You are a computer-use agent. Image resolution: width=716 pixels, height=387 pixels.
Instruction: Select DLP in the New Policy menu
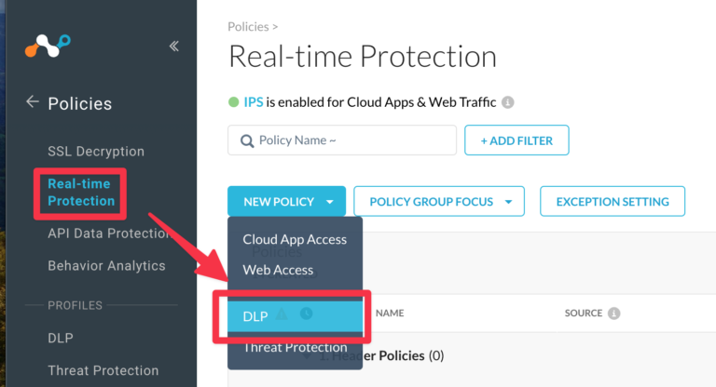pyautogui.click(x=295, y=316)
